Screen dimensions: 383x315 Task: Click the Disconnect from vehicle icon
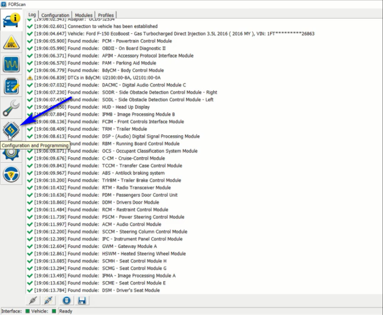tap(48, 300)
